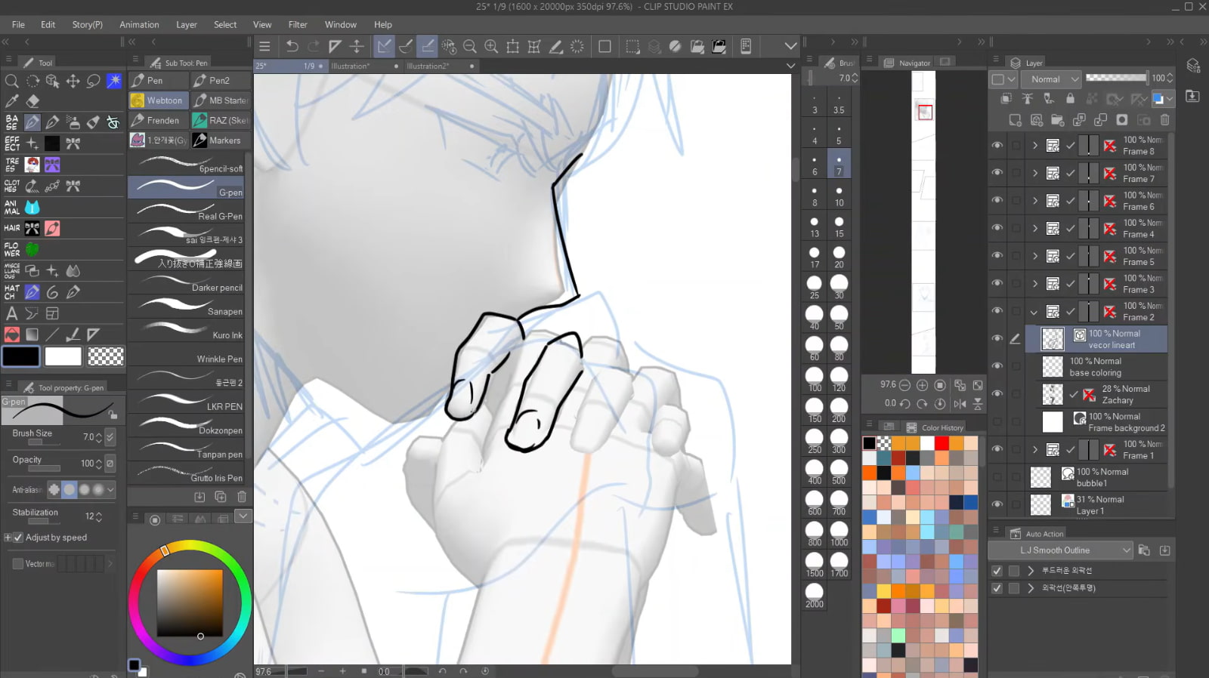Select the Markers sub tool group

coord(220,140)
